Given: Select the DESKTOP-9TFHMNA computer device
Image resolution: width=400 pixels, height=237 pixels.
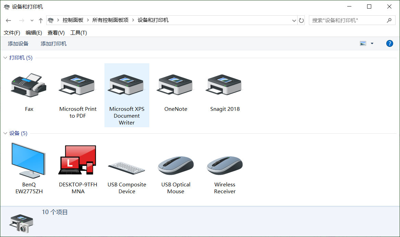Looking at the screenshot, I should click(x=78, y=161).
